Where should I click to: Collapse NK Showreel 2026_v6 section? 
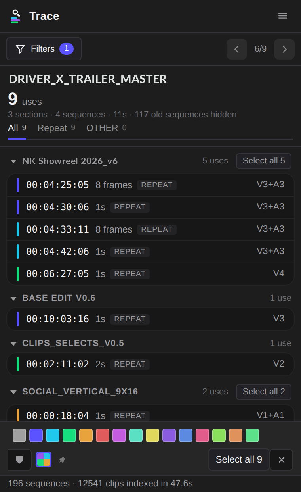click(13, 161)
